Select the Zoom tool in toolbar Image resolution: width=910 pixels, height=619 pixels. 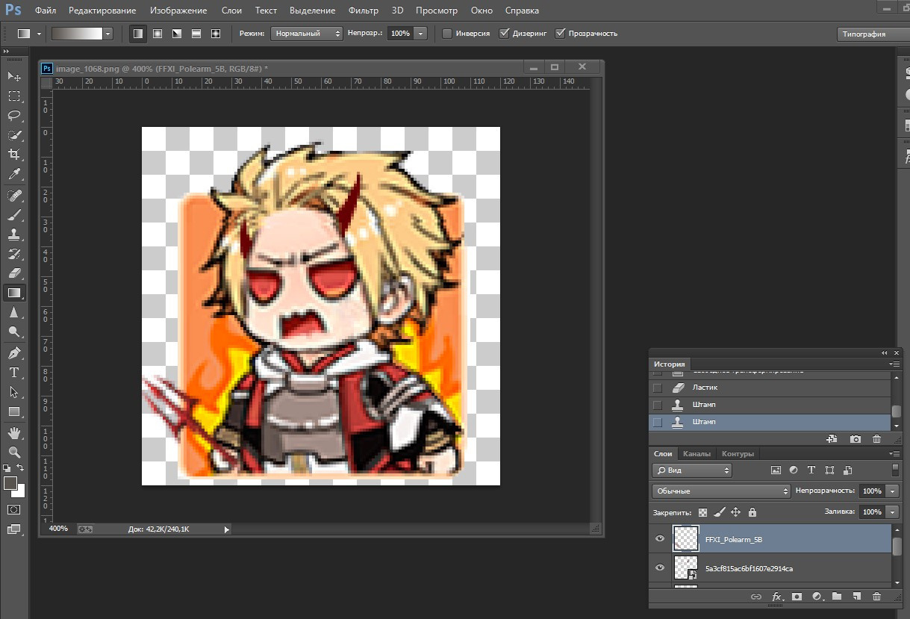(x=14, y=452)
